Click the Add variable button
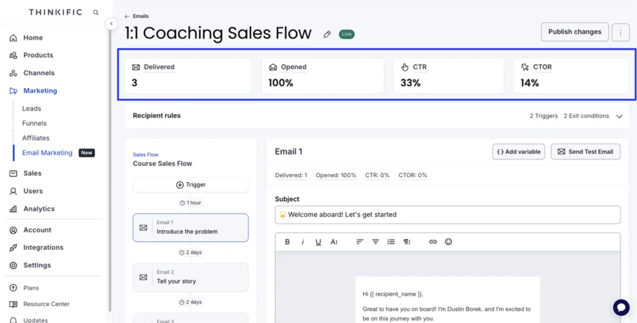Screen dimensions: 637x323 518,152
